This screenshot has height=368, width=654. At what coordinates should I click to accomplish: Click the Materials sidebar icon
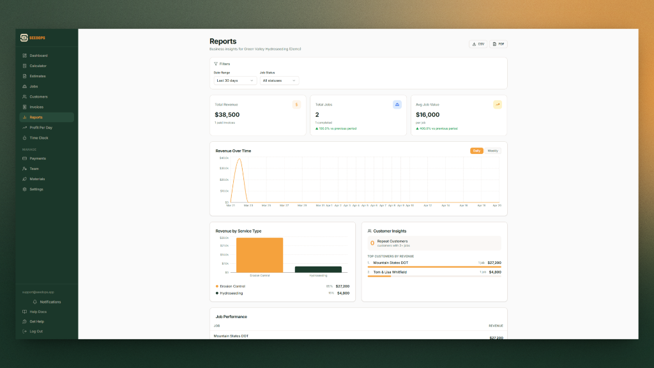tap(25, 179)
